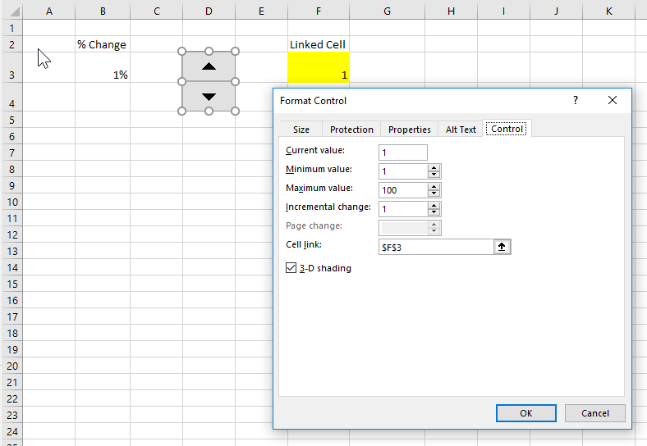The height and width of the screenshot is (446, 647).
Task: Increase Incremental change with up spinner
Action: pos(434,206)
